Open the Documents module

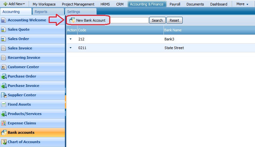[x=195, y=4]
